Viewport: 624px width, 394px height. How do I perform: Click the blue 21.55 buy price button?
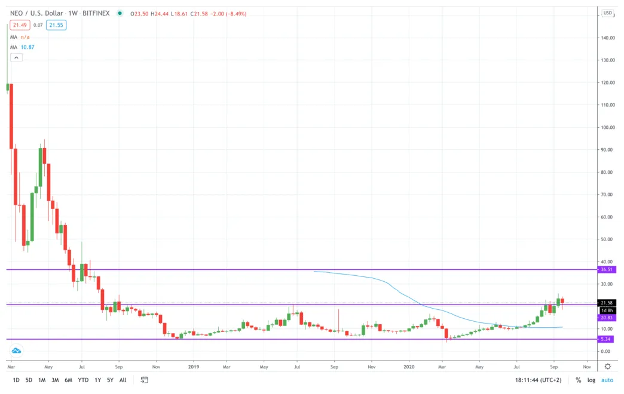point(56,25)
